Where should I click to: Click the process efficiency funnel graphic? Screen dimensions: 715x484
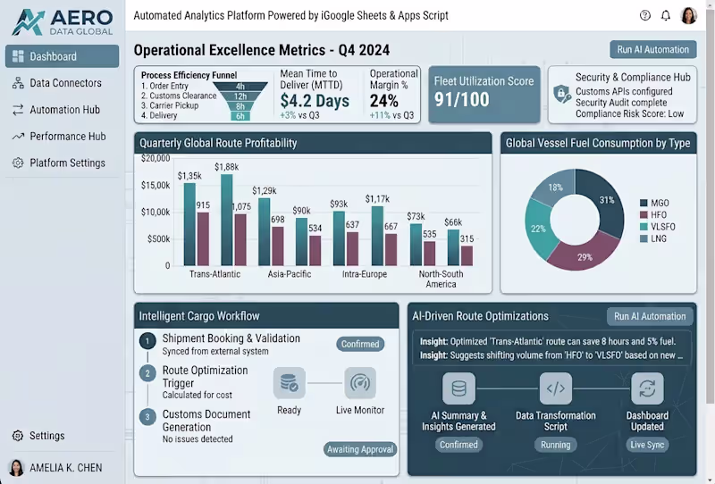click(x=240, y=101)
